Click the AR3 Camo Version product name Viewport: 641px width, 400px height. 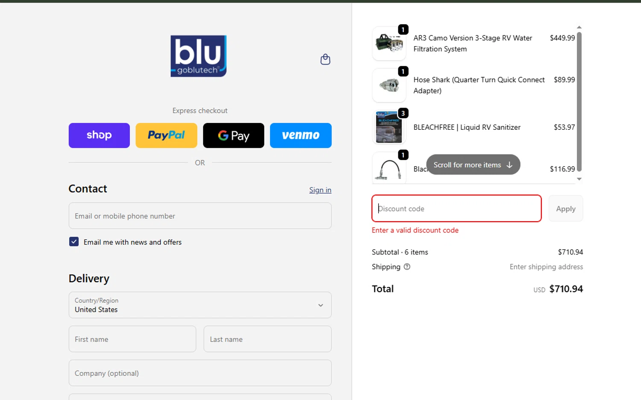coord(473,43)
